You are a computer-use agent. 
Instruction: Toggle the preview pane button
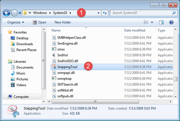161,22
